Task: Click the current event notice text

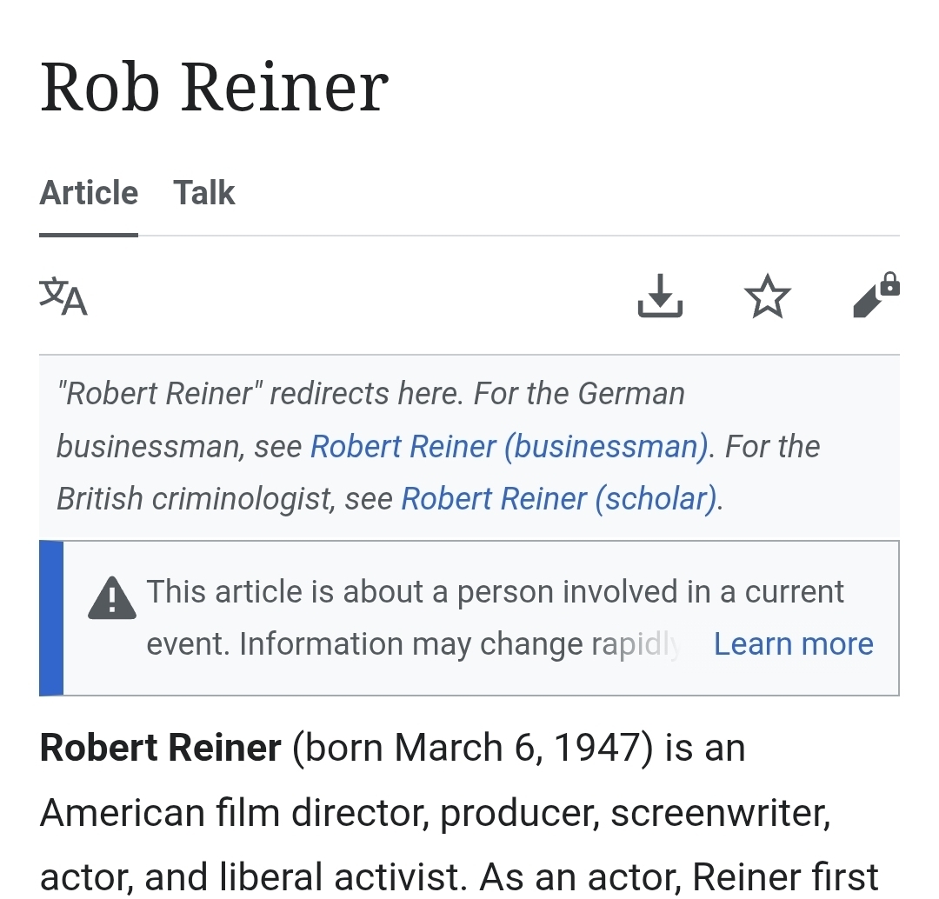Action: click(494, 592)
